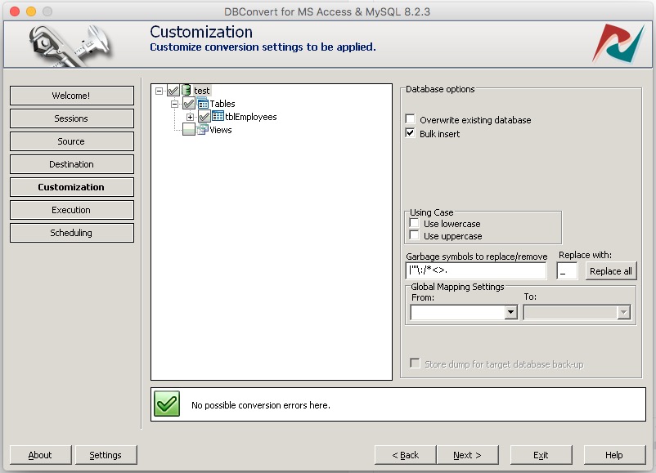This screenshot has height=473, width=656.
Task: Toggle the Tables node checkbox
Action: pyautogui.click(x=189, y=103)
